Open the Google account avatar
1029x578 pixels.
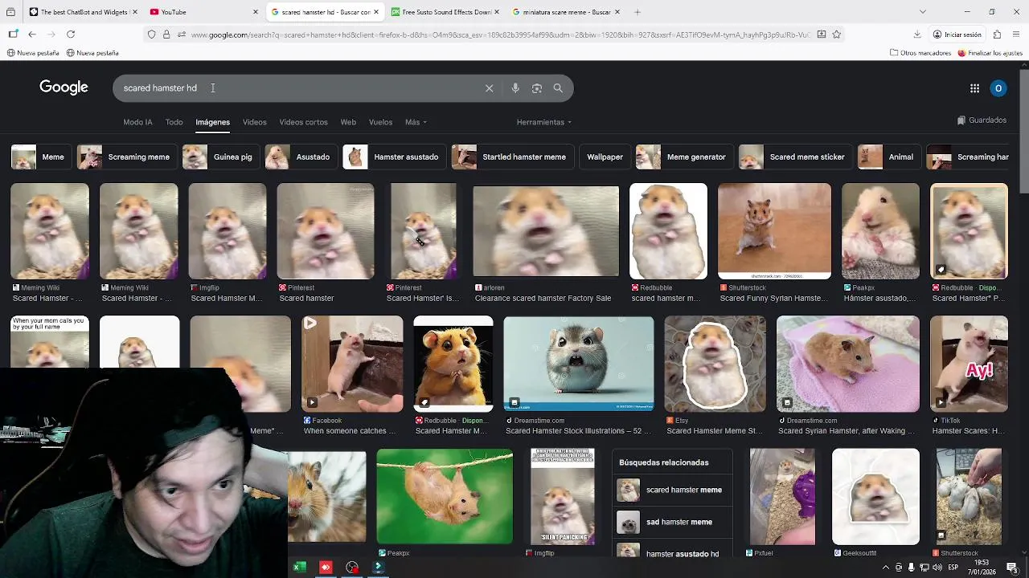pos(998,88)
